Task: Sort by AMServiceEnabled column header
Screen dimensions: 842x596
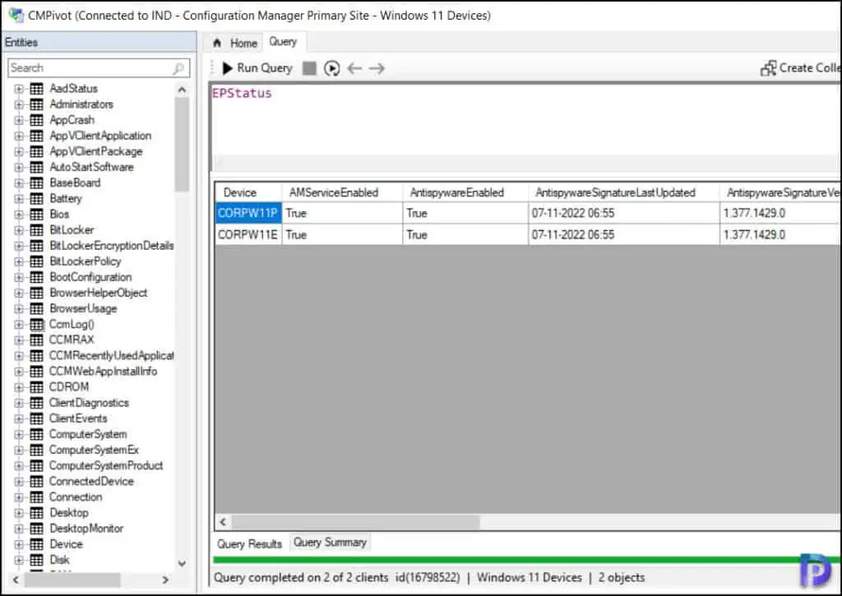Action: 342,192
